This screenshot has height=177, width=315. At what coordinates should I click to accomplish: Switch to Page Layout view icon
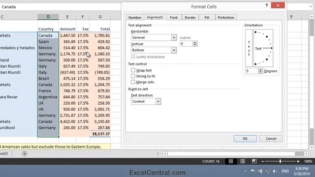click(x=243, y=161)
